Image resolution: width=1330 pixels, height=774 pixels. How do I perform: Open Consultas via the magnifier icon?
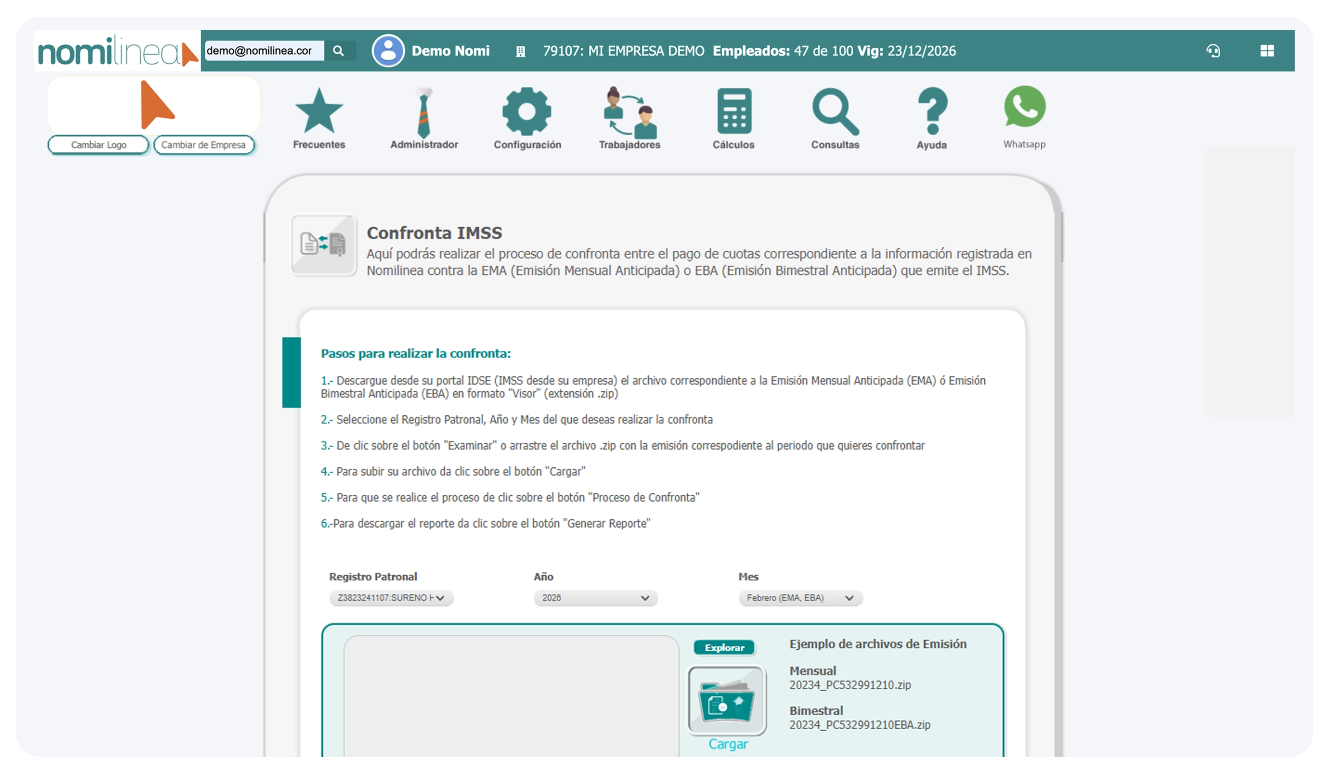click(x=835, y=112)
